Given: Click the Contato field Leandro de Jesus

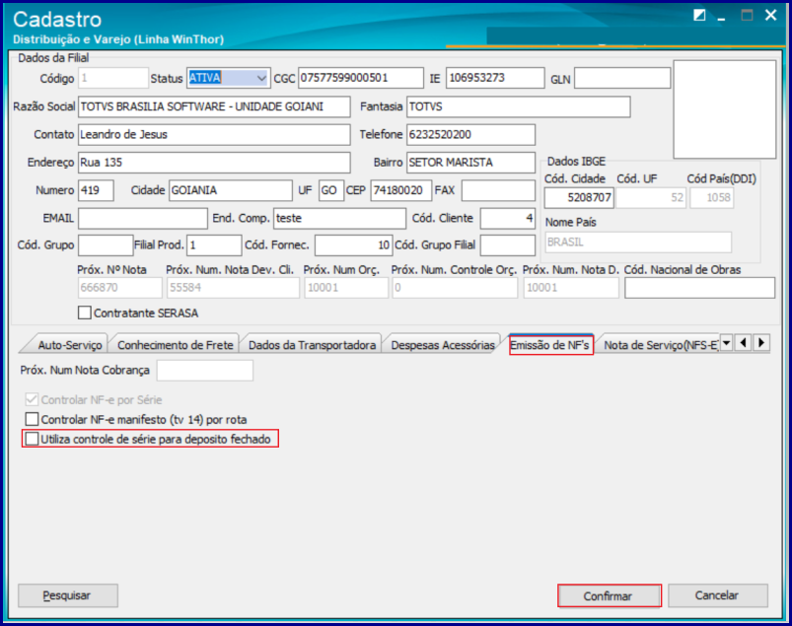Looking at the screenshot, I should (214, 134).
